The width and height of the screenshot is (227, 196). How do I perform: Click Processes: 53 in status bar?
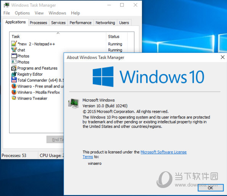(x=14, y=155)
